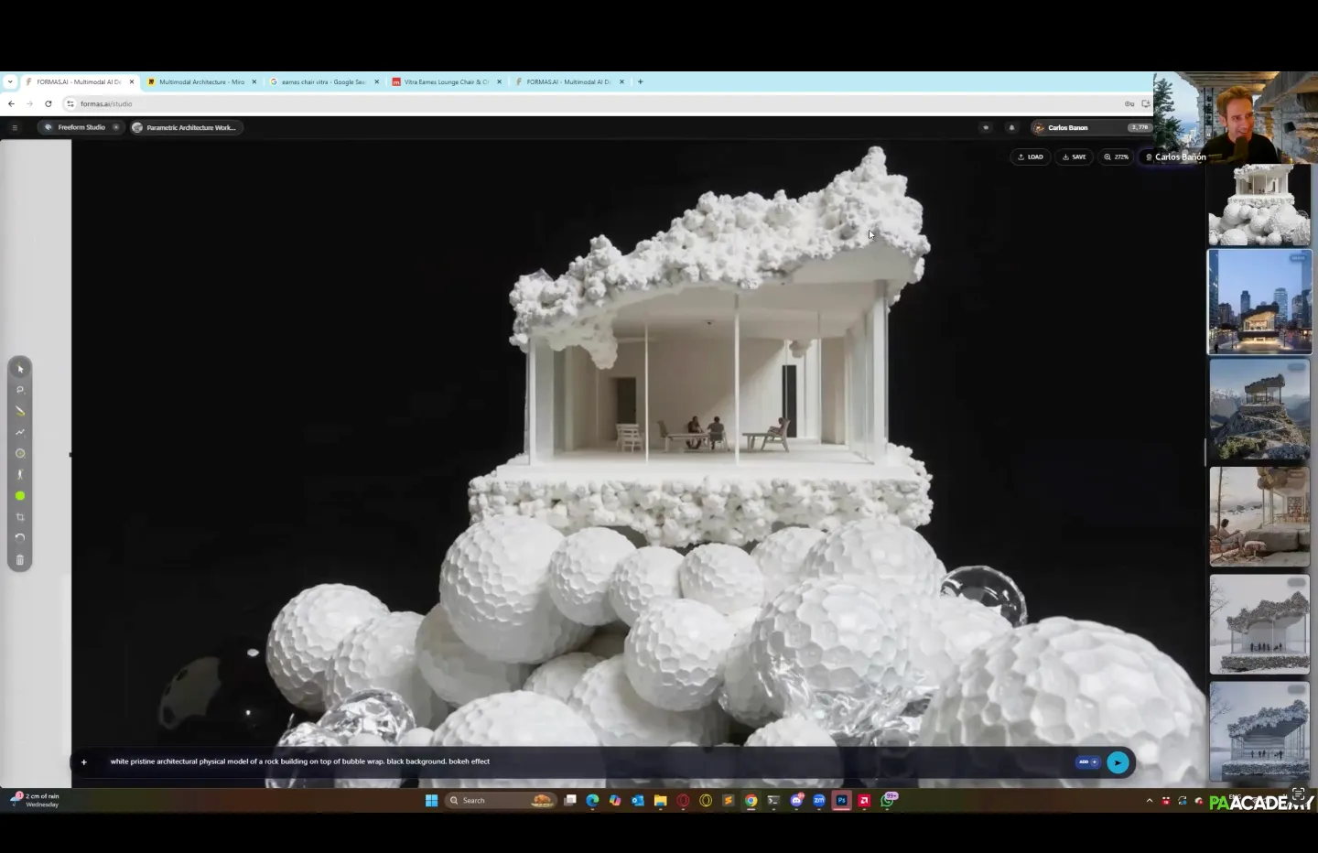
Task: Click the SAVE button
Action: [1074, 157]
